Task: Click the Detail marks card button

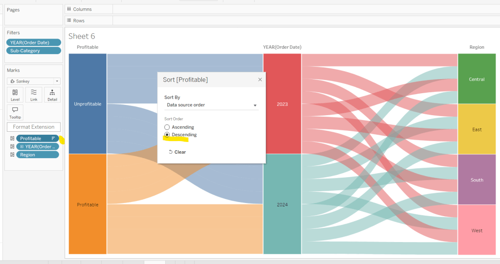Action: click(x=52, y=95)
